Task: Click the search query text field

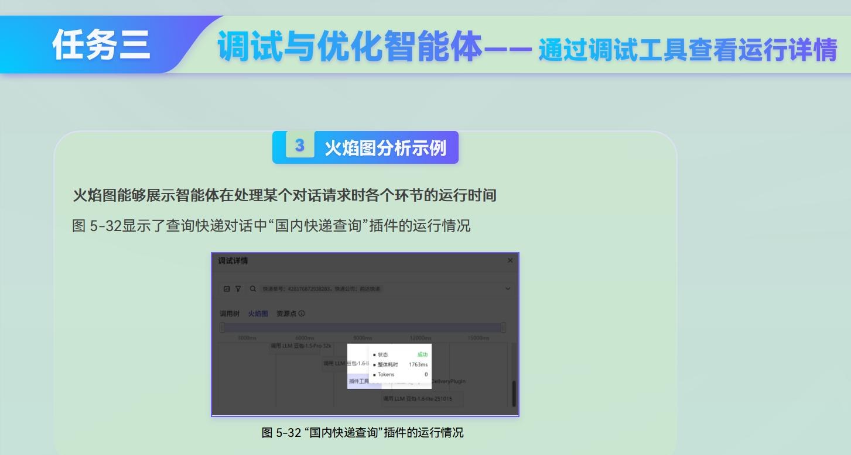Action: 381,288
